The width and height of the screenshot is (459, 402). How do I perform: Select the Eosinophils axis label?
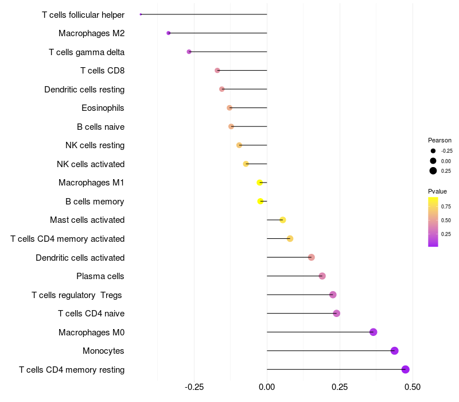pyautogui.click(x=103, y=108)
